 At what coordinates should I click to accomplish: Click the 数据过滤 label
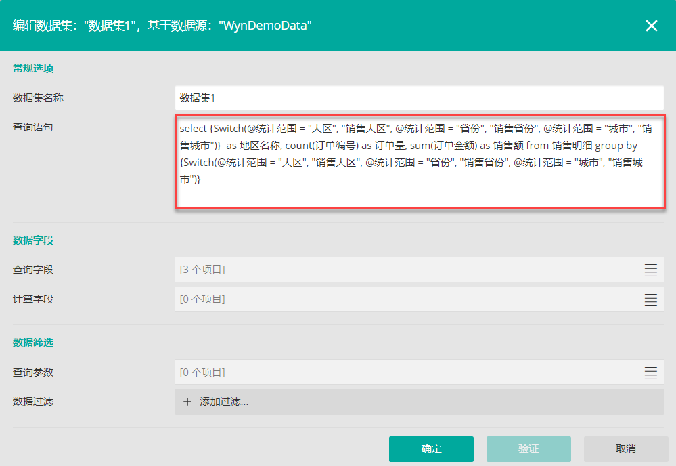32,401
